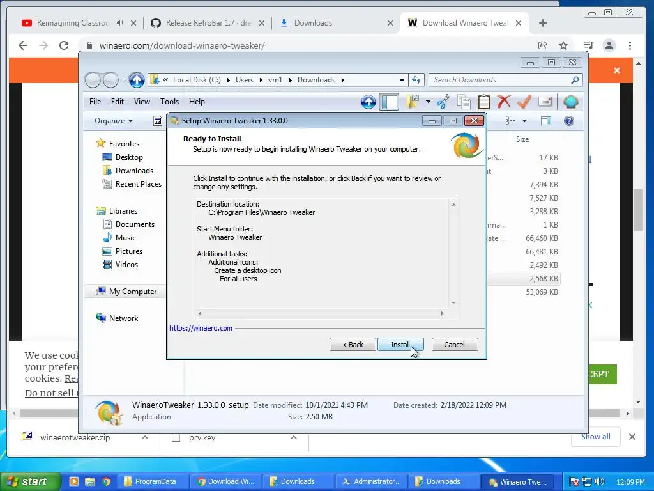Open the folder options toolbar icon
Viewport: 654px width, 491px height.
(x=413, y=102)
